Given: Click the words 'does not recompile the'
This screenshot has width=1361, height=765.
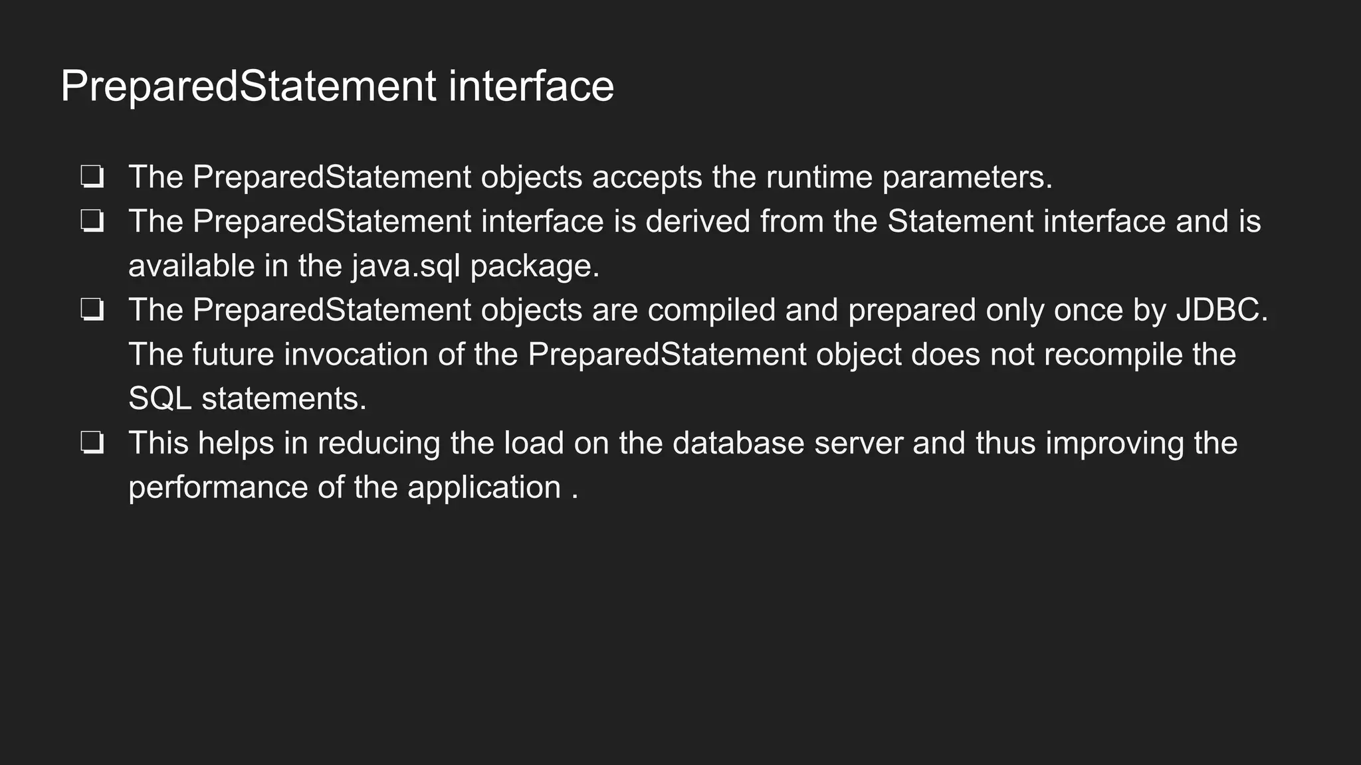Looking at the screenshot, I should (1073, 354).
